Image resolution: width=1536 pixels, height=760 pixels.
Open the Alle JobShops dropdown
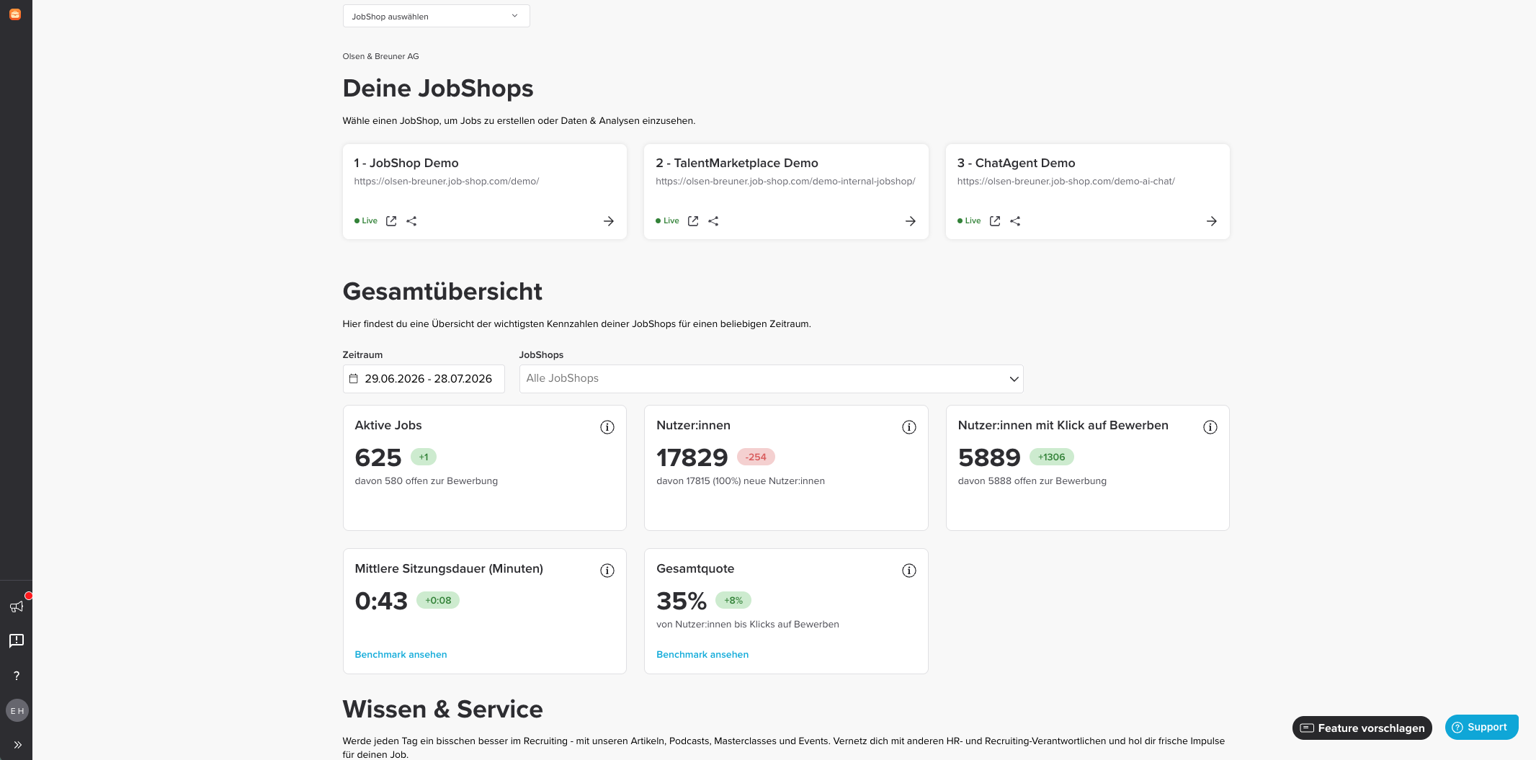pos(771,378)
